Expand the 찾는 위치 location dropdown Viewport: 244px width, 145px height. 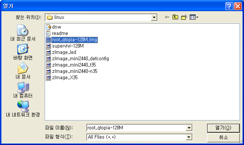click(x=154, y=17)
